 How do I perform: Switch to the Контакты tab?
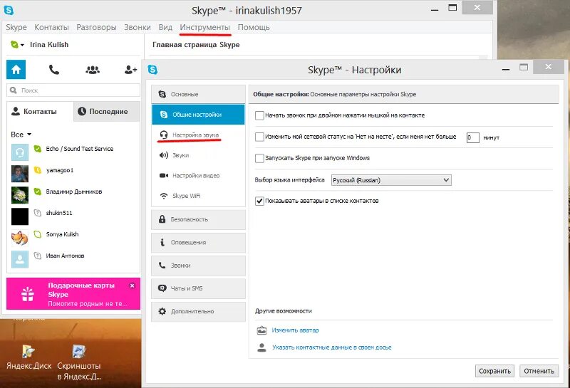tap(40, 112)
